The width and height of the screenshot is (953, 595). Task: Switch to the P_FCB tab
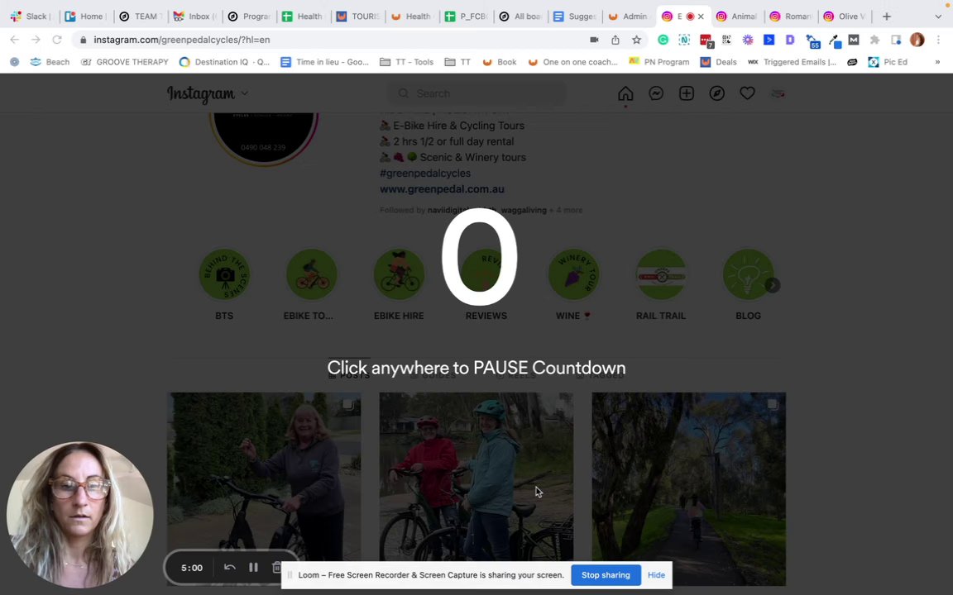(467, 17)
